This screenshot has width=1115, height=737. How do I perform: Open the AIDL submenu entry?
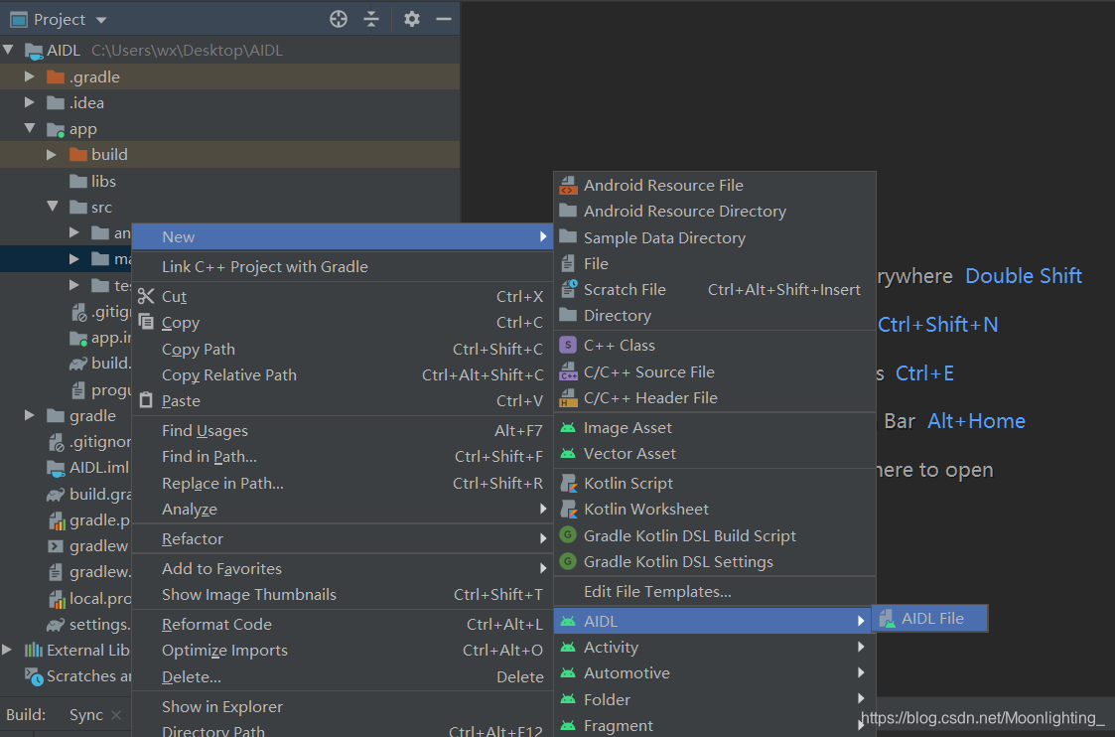pyautogui.click(x=715, y=621)
